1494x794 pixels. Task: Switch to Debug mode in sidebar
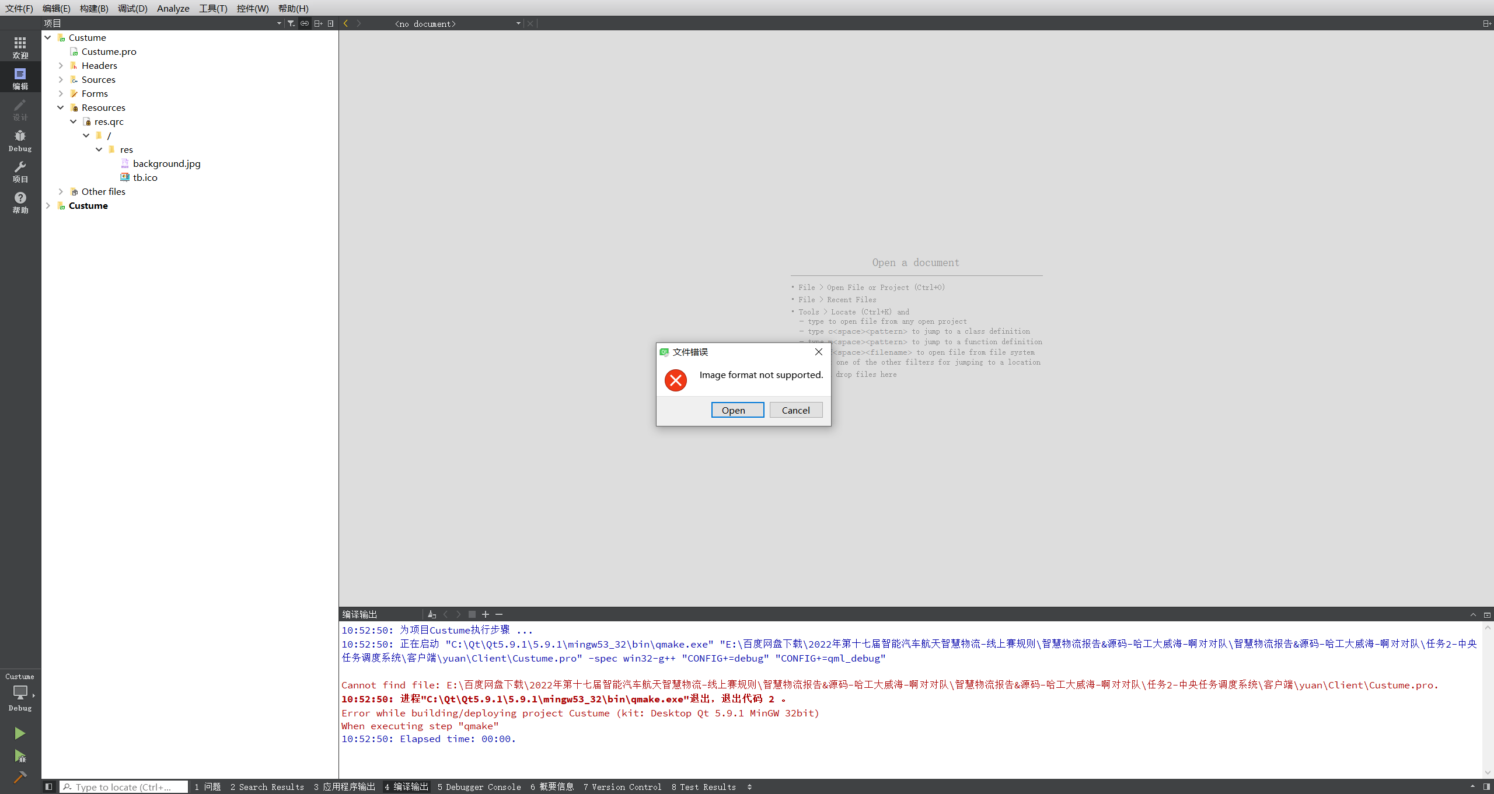pos(20,141)
